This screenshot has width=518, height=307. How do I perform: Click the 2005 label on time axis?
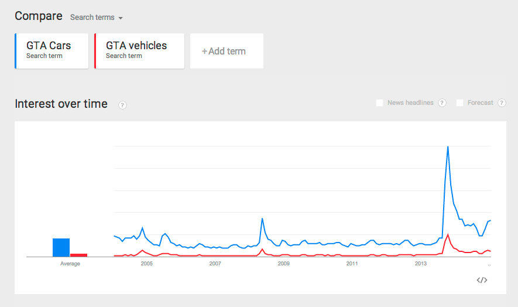pyautogui.click(x=146, y=264)
